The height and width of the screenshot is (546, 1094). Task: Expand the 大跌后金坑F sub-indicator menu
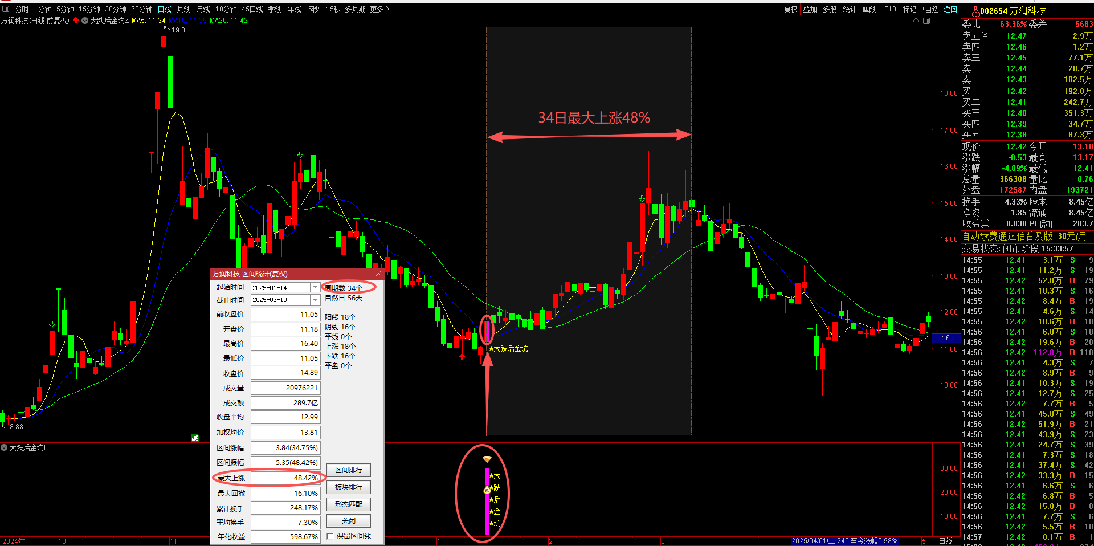pos(4,447)
